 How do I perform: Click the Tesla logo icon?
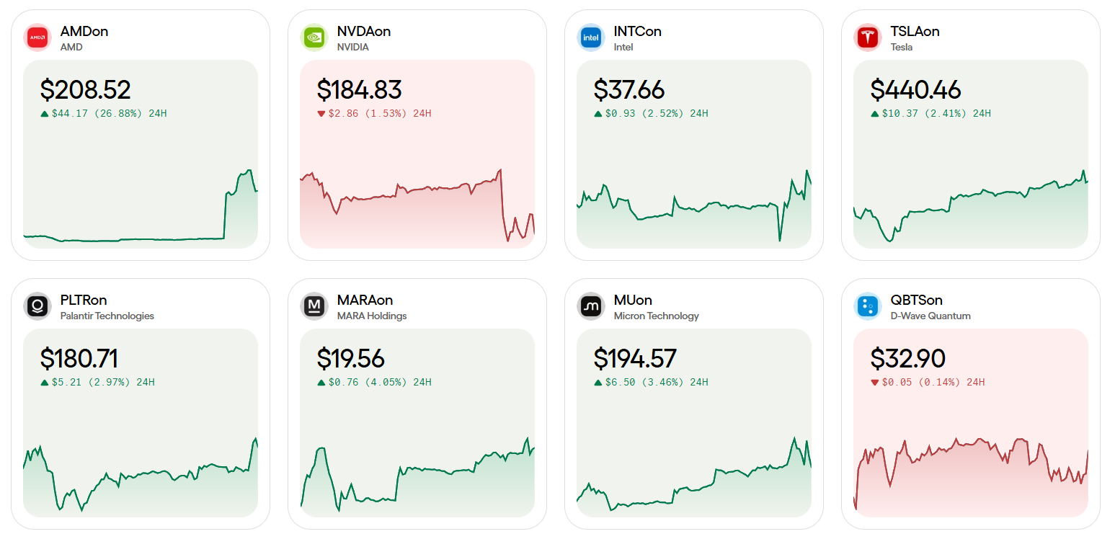coord(868,37)
